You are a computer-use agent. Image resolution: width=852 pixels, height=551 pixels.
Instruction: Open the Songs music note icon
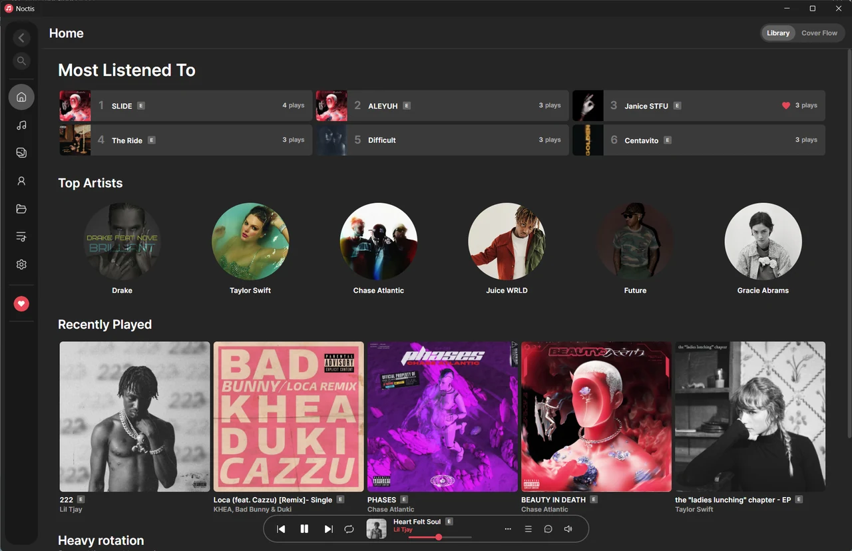pos(21,125)
